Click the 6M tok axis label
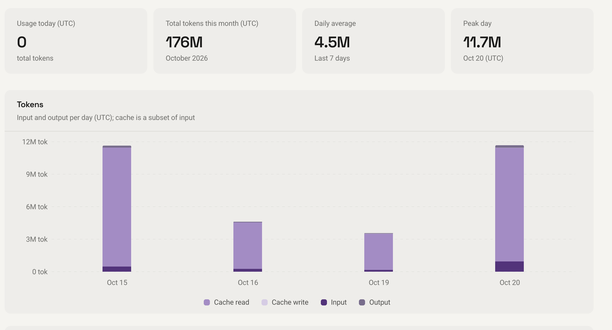The height and width of the screenshot is (330, 612). click(x=37, y=207)
